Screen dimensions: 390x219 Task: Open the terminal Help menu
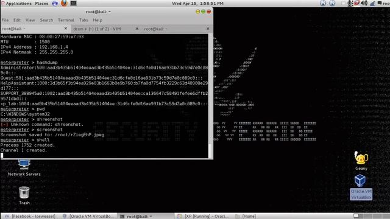click(97, 20)
